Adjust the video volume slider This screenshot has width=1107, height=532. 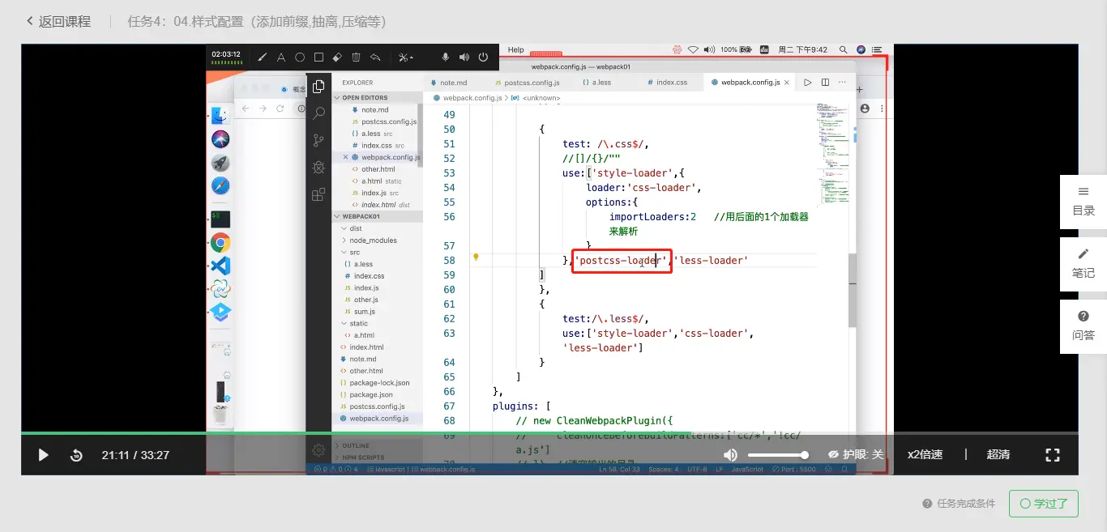click(x=778, y=455)
